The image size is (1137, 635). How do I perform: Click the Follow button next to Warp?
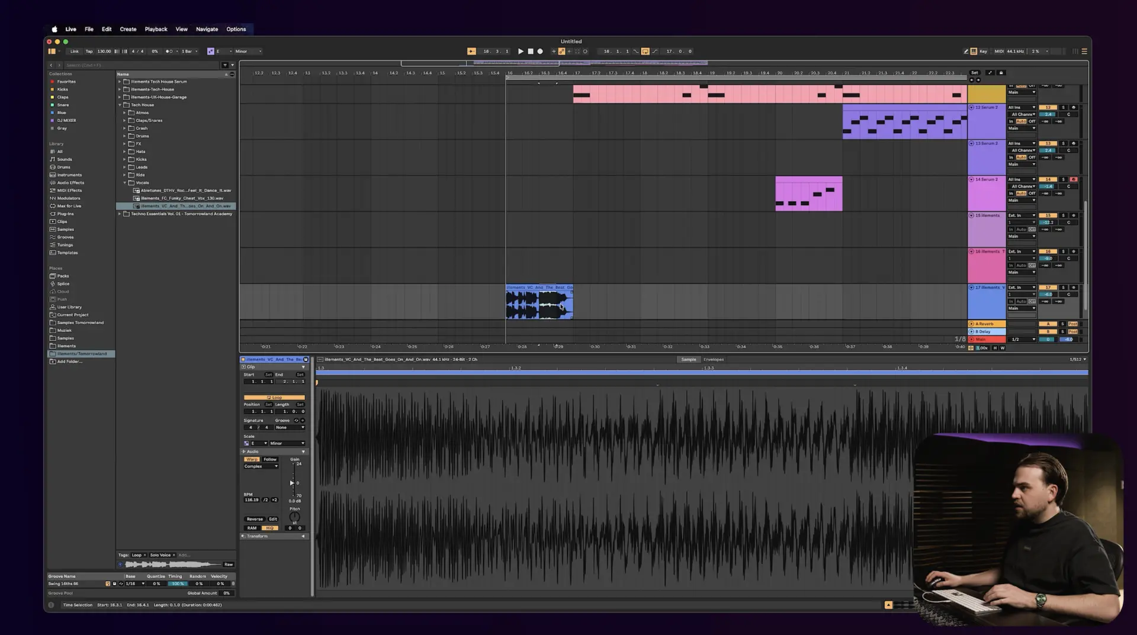click(x=270, y=459)
